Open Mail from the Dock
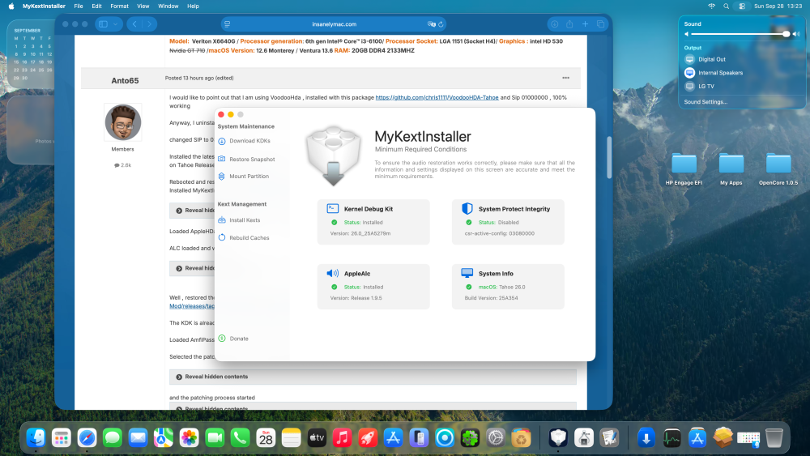This screenshot has height=456, width=810. (138, 438)
